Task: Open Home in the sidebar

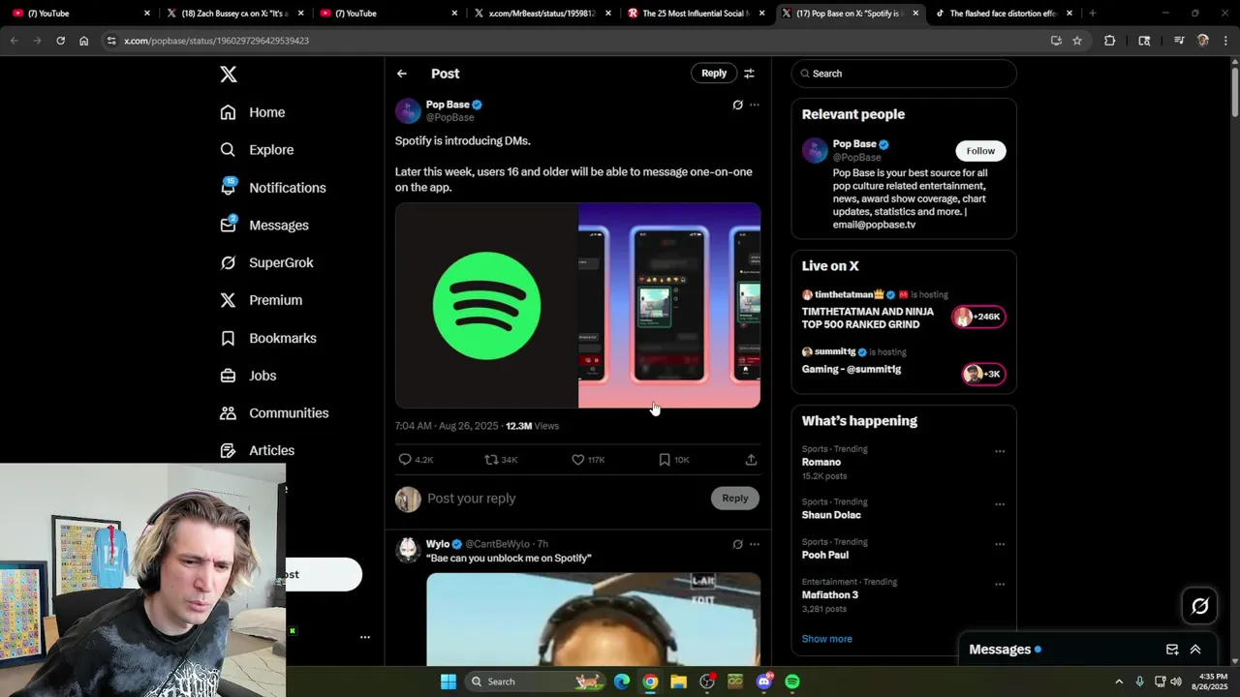Action: (253, 112)
